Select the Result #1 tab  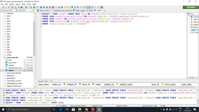click(45, 81)
